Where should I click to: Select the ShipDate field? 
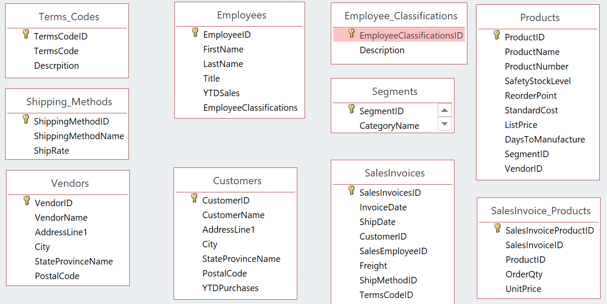[378, 222]
